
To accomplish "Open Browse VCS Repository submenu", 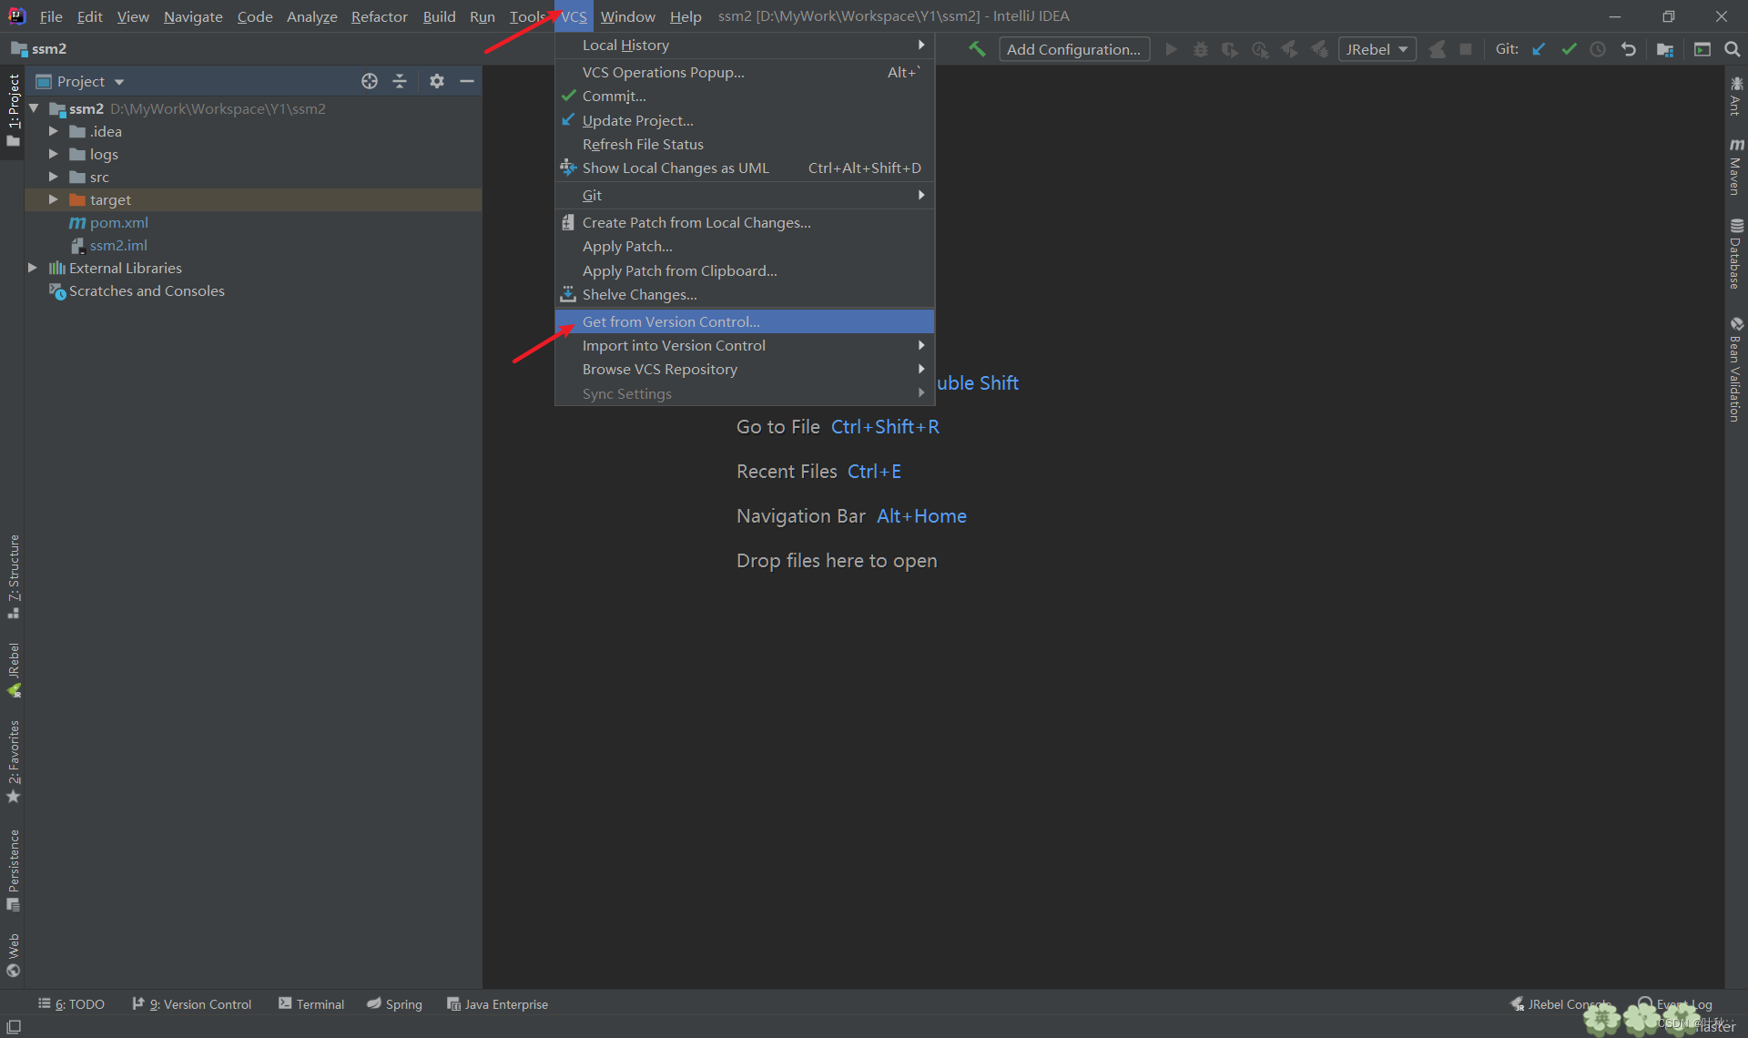I will tap(745, 369).
